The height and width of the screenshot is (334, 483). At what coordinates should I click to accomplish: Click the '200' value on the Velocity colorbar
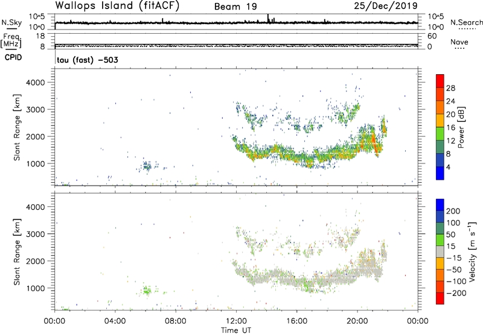pyautogui.click(x=453, y=211)
